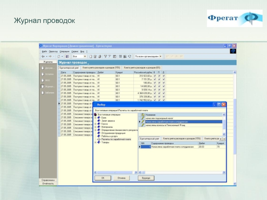Toggle Д checkbox in the 310 923,60 row

(164, 76)
